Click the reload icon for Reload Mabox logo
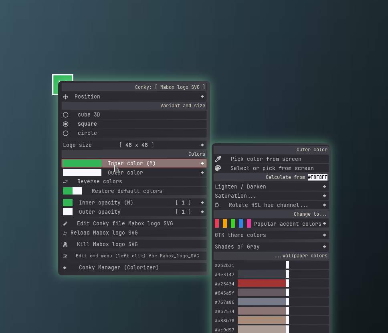 click(65, 233)
